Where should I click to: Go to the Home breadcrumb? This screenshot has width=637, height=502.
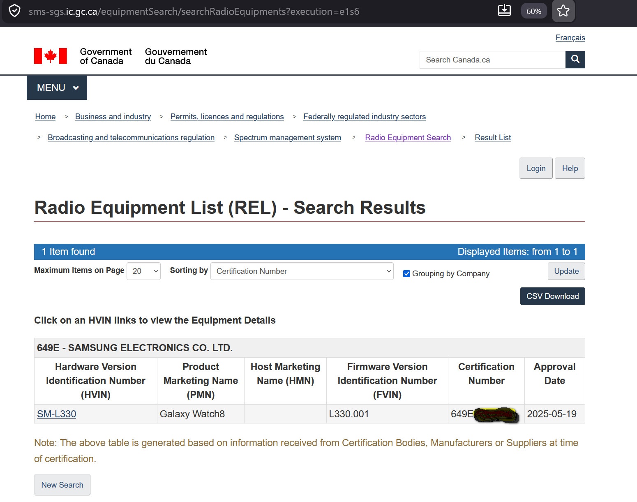[45, 117]
